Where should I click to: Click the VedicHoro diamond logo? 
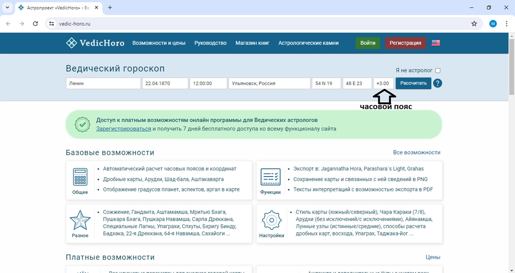click(x=71, y=43)
